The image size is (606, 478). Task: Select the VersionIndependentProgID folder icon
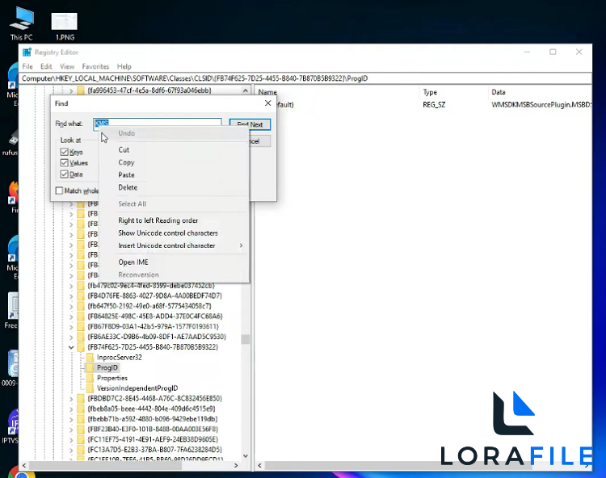click(90, 388)
